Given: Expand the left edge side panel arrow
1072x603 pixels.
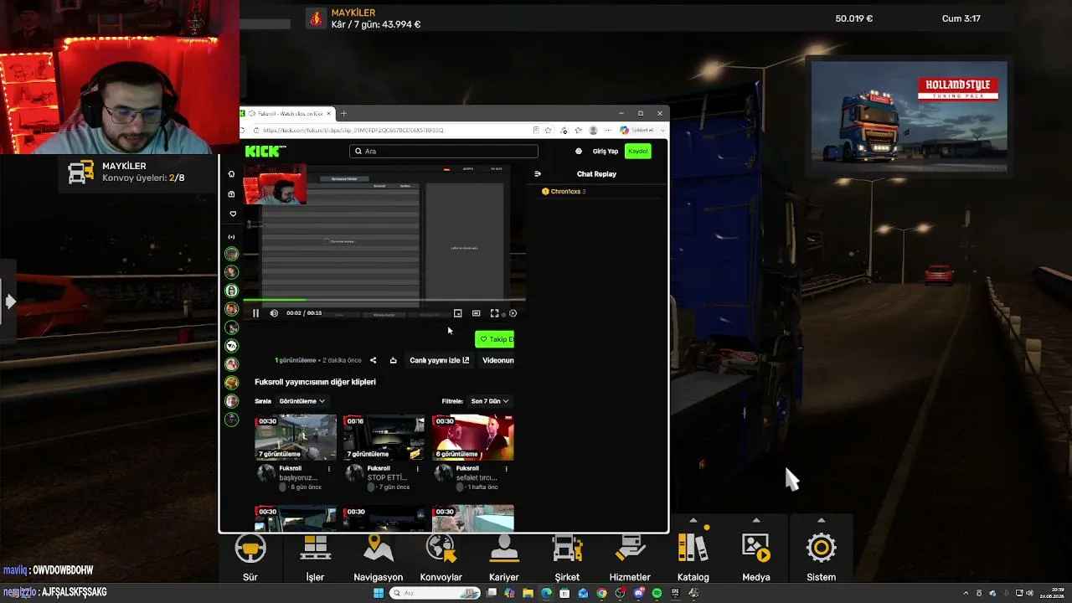Looking at the screenshot, I should point(9,301).
